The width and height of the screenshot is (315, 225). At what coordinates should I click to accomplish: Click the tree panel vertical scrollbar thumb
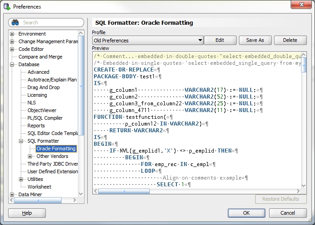[81, 85]
